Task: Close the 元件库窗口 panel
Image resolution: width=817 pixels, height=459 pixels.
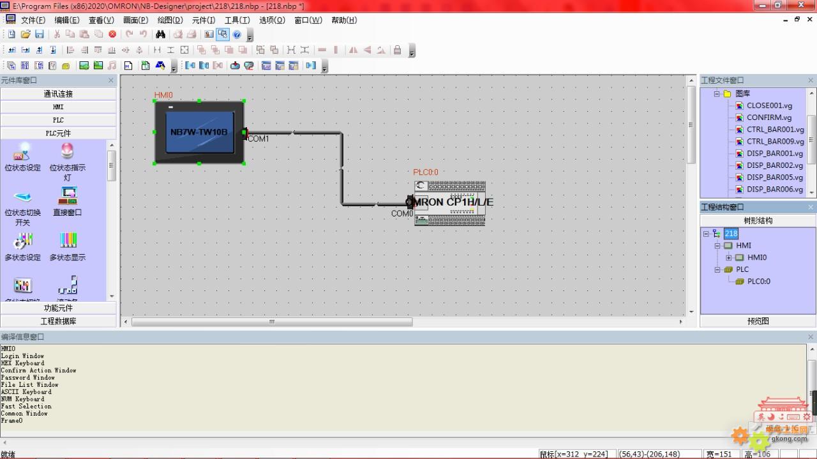Action: coord(111,80)
